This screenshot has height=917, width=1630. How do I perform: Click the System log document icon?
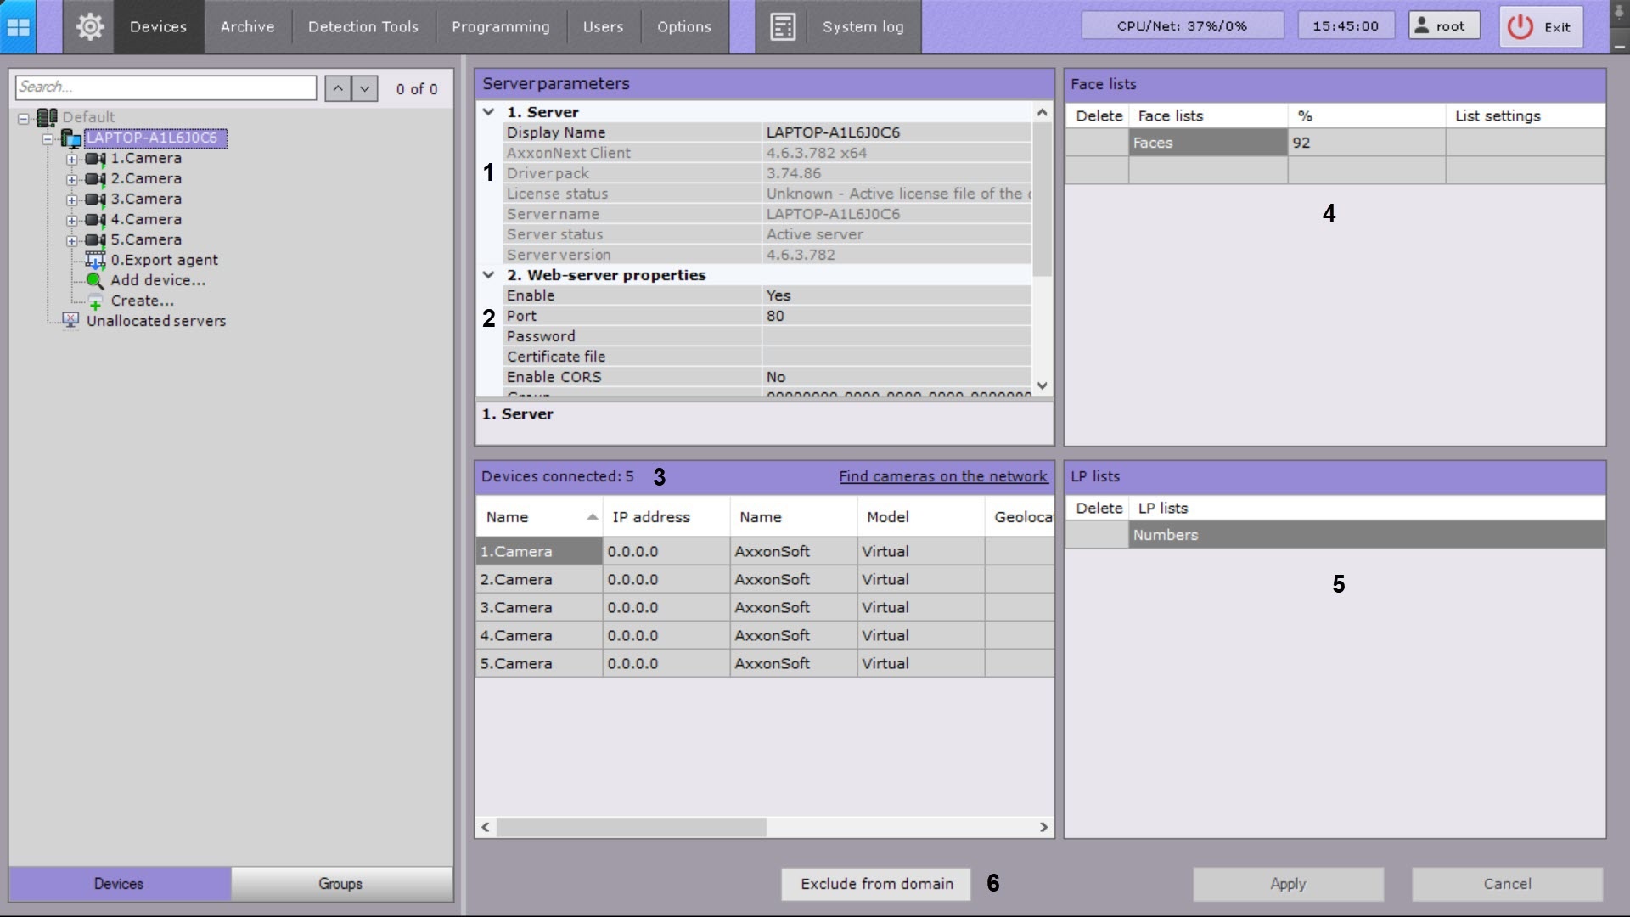tap(782, 27)
